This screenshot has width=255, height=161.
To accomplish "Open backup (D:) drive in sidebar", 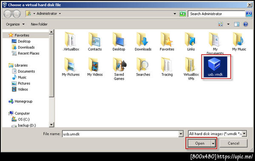I will click(23, 125).
